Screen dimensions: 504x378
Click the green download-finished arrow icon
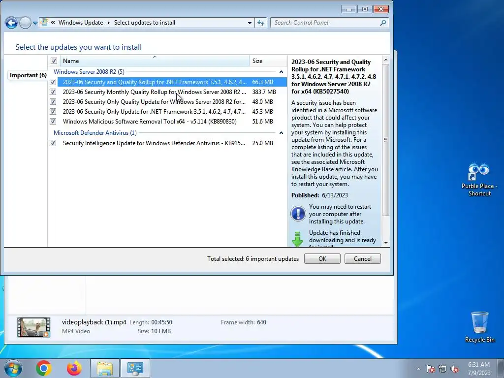[297, 239]
